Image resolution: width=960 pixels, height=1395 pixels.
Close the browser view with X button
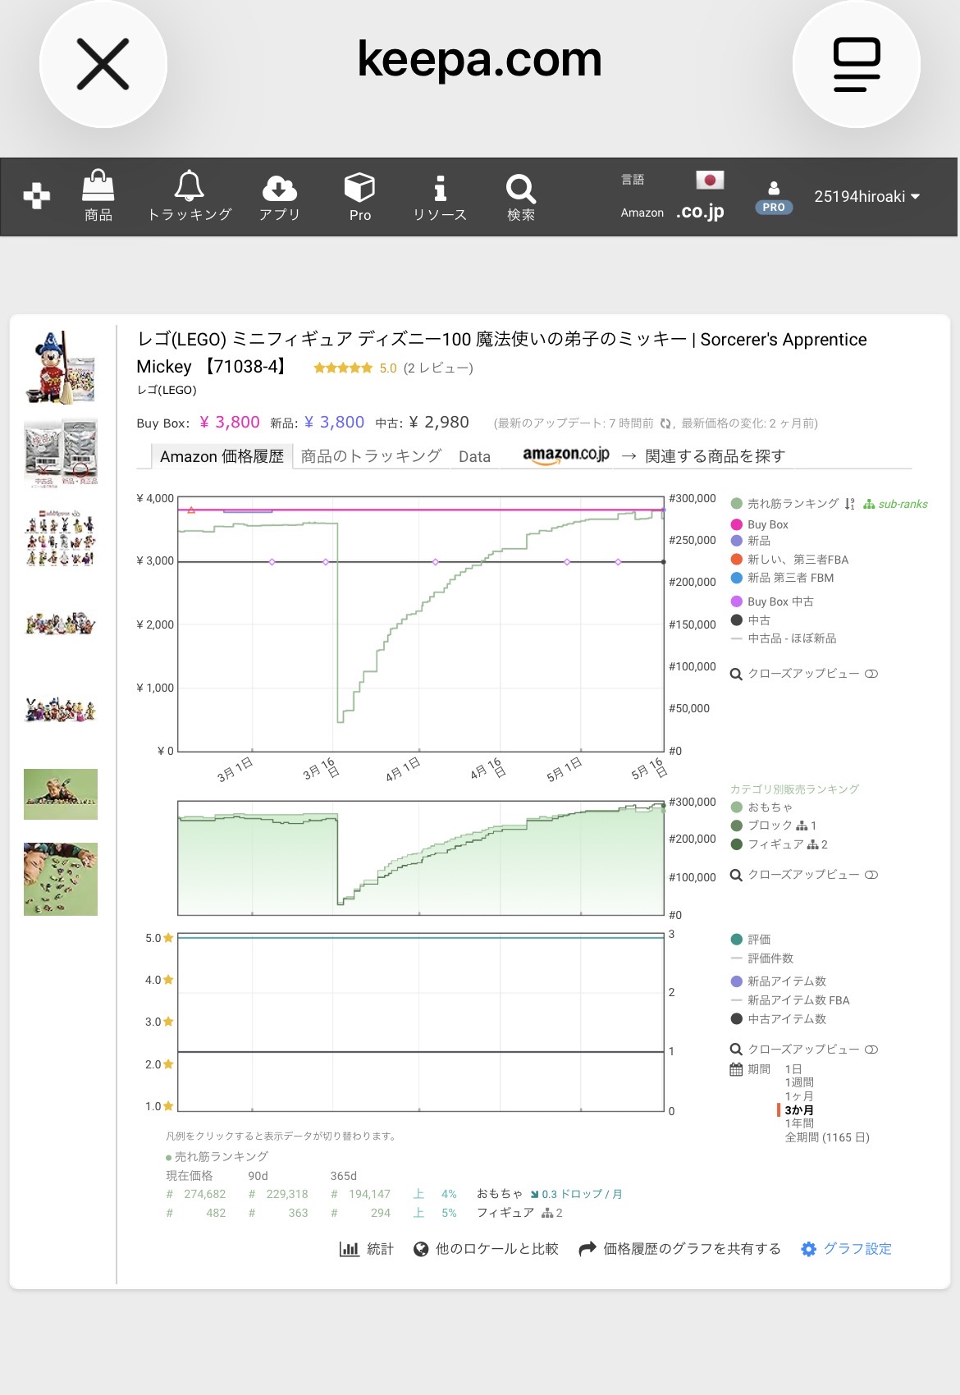pos(103,64)
